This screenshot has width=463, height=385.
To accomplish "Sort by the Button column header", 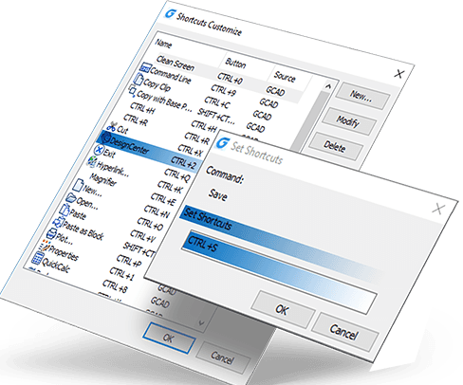I will click(x=235, y=64).
